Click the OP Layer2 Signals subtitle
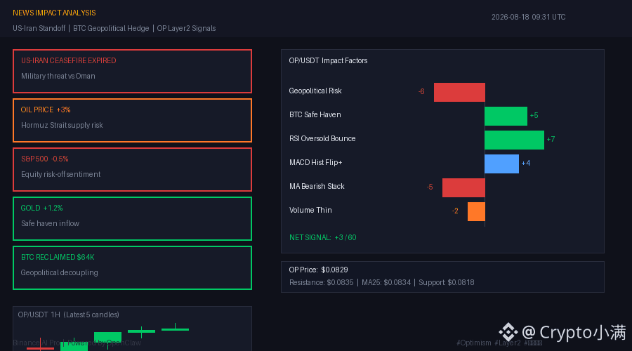 [x=186, y=28]
